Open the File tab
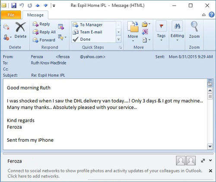The height and width of the screenshot is (182, 216). point(11,15)
